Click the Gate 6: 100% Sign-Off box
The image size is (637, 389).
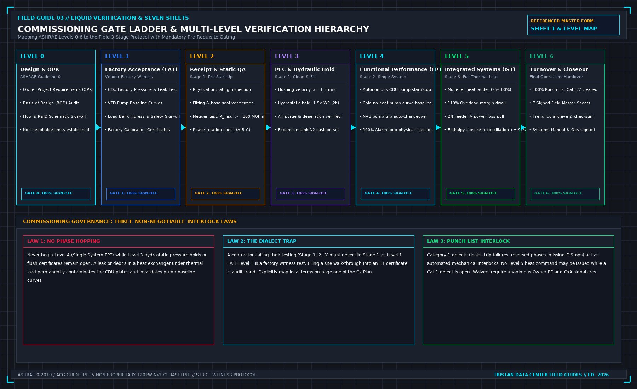pos(565,194)
